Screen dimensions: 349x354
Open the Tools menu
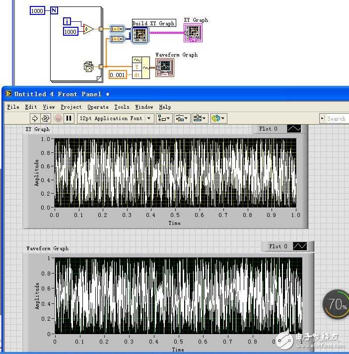(x=122, y=107)
